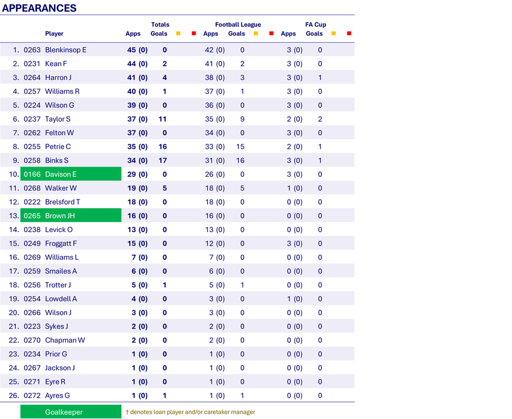Click Kean F's Football League apps 41 (0)

[x=215, y=64]
